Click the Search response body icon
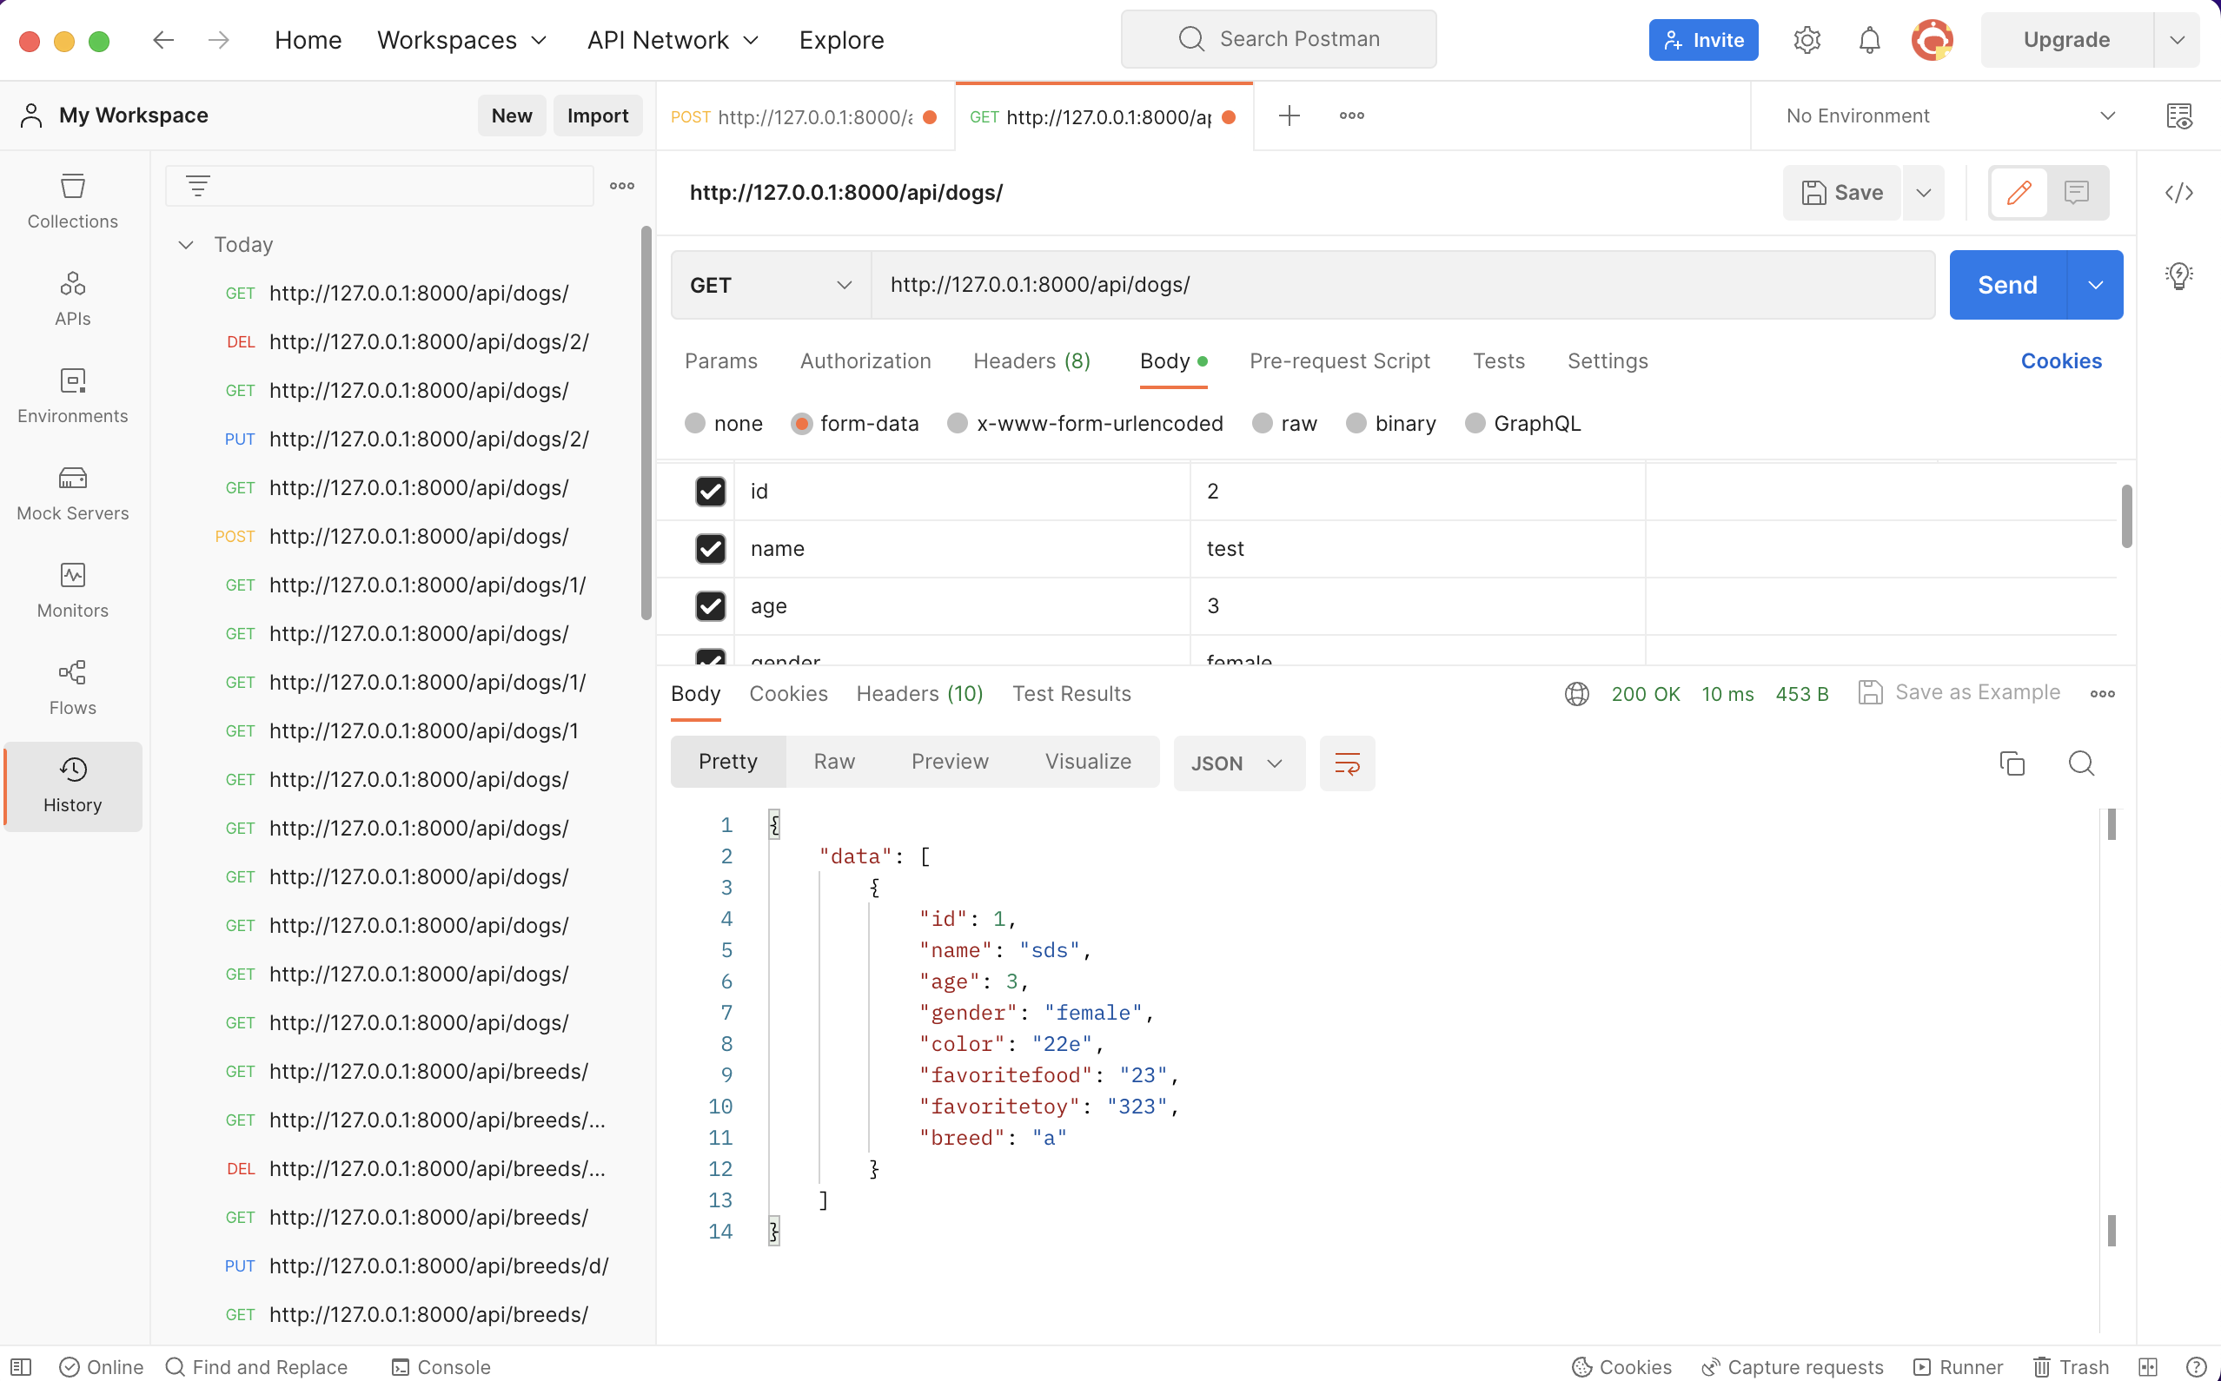Viewport: 2221px width, 1381px height. click(x=2081, y=762)
